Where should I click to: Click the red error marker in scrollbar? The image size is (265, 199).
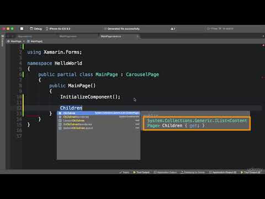coord(263,45)
